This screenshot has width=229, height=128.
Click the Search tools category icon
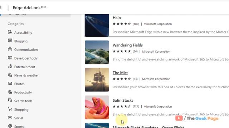10,100
